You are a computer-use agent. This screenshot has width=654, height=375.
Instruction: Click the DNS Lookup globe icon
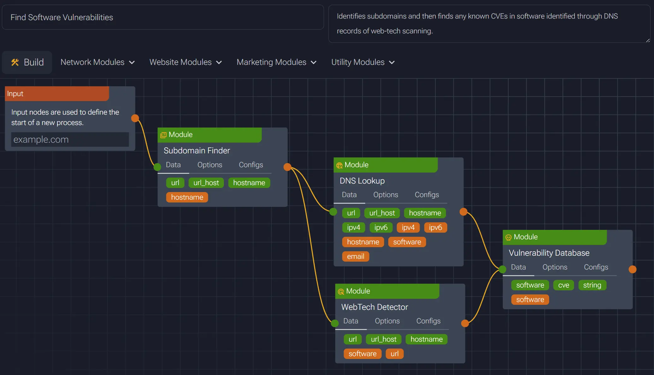point(339,165)
